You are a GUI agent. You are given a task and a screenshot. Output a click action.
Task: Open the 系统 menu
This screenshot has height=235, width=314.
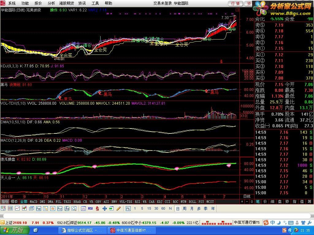pos(12,3)
